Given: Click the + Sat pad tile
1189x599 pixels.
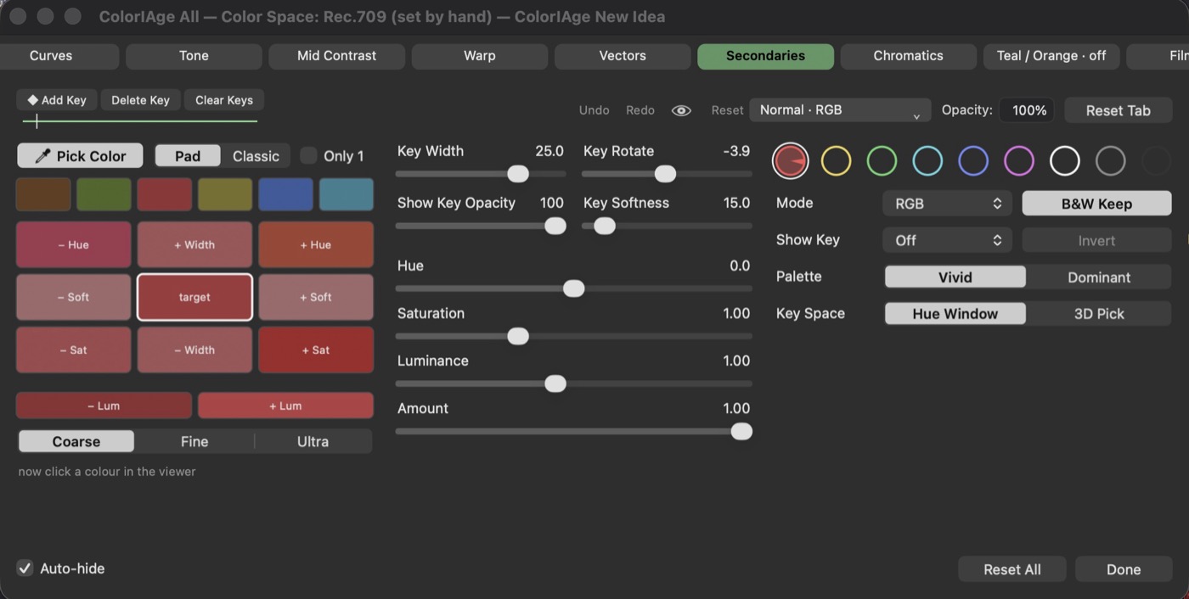Looking at the screenshot, I should [316, 350].
